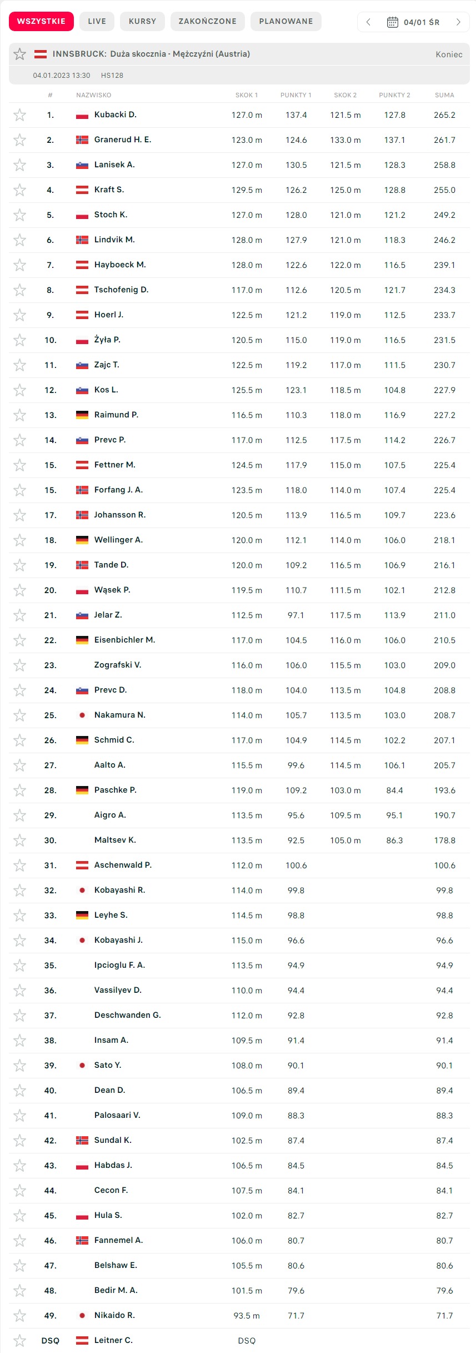Switch to the LIVE tab
Screen dimensions: 476x1353
point(97,21)
